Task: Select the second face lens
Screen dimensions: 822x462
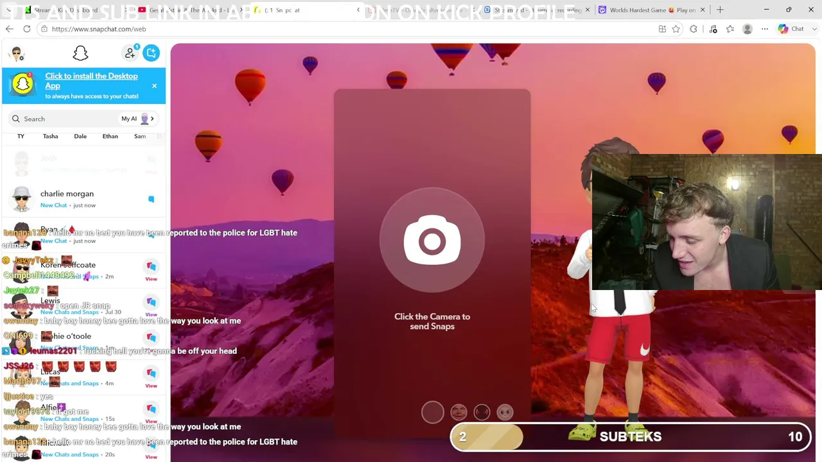Action: click(x=459, y=412)
